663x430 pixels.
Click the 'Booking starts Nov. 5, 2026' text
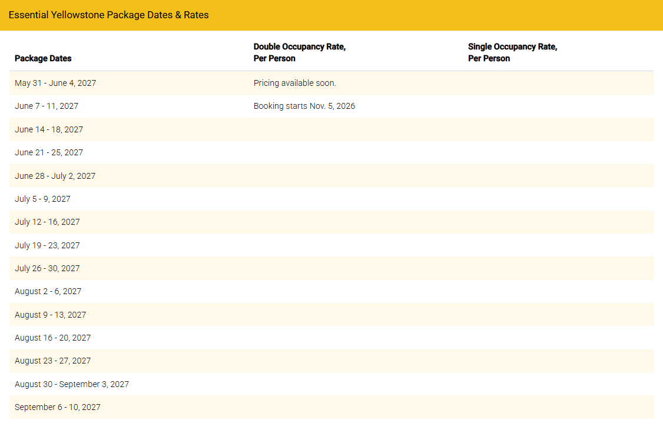click(304, 106)
